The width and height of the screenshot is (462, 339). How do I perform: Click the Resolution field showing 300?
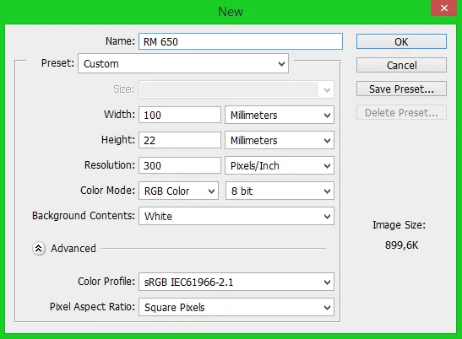180,165
